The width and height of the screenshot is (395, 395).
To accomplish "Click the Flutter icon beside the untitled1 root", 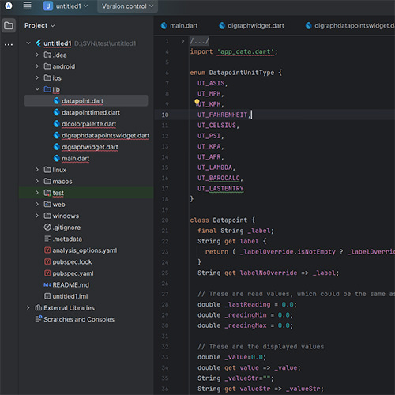I will tap(39, 43).
